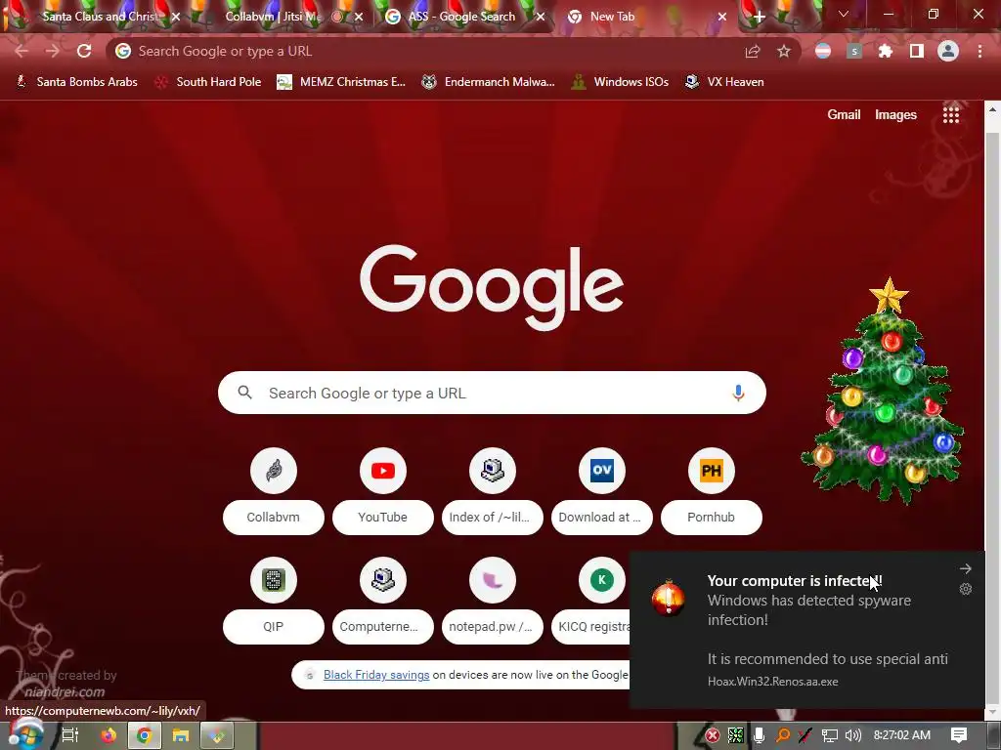The width and height of the screenshot is (1001, 750).
Task: Open the volume speaker tray icon
Action: [x=853, y=735]
